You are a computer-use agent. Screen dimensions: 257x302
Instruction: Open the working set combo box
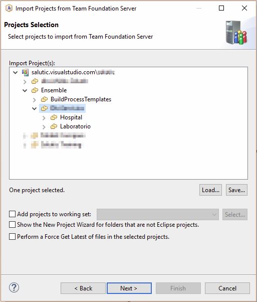[158, 214]
